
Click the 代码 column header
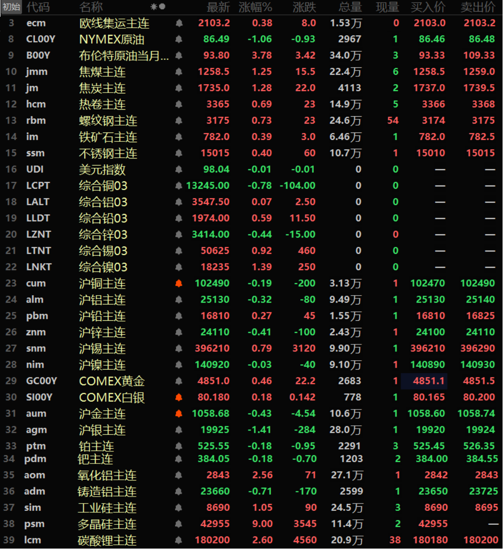click(38, 7)
